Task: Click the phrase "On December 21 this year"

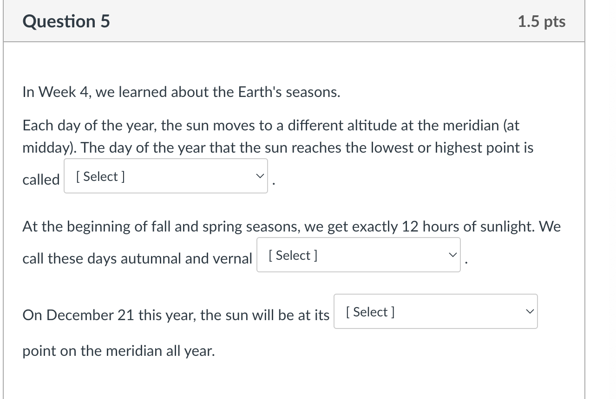Action: click(x=107, y=315)
